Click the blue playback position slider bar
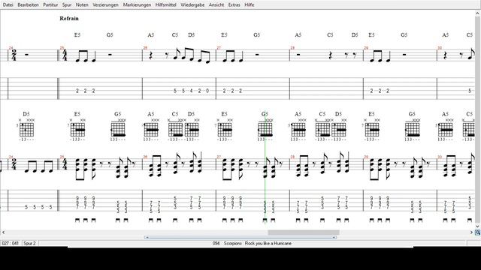Screen dimensions: 481x270 (240, 237)
